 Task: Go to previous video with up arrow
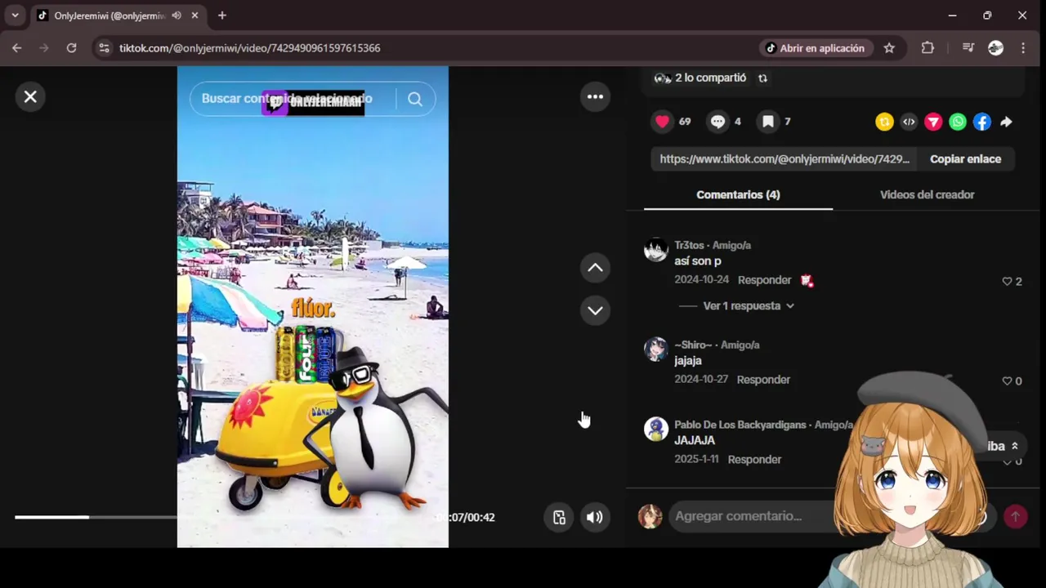point(595,268)
